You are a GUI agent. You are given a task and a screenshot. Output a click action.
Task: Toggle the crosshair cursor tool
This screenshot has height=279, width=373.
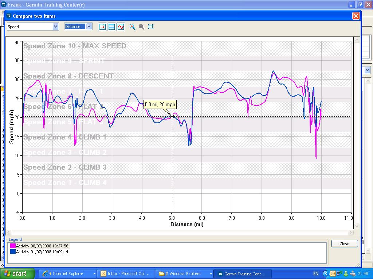102,27
